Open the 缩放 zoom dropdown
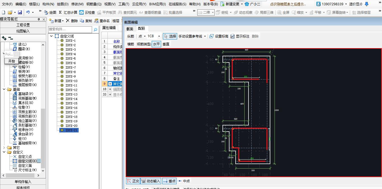 306,12
